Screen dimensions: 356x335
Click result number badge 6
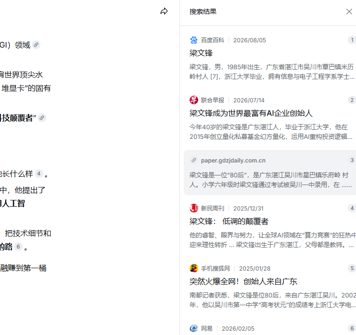[352, 328]
